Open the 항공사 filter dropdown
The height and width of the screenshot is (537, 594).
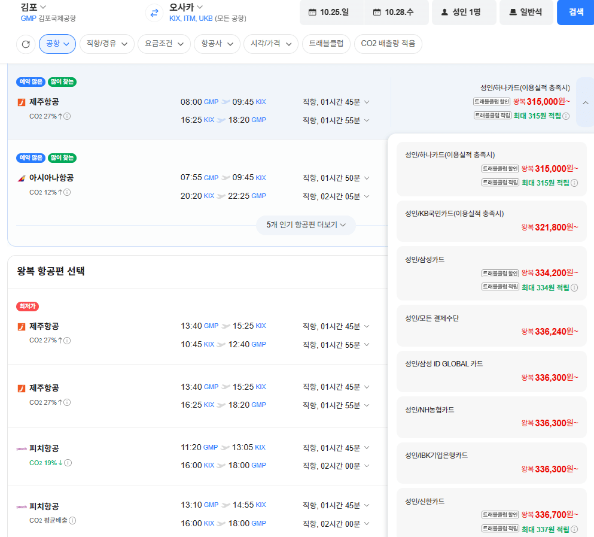click(x=217, y=44)
